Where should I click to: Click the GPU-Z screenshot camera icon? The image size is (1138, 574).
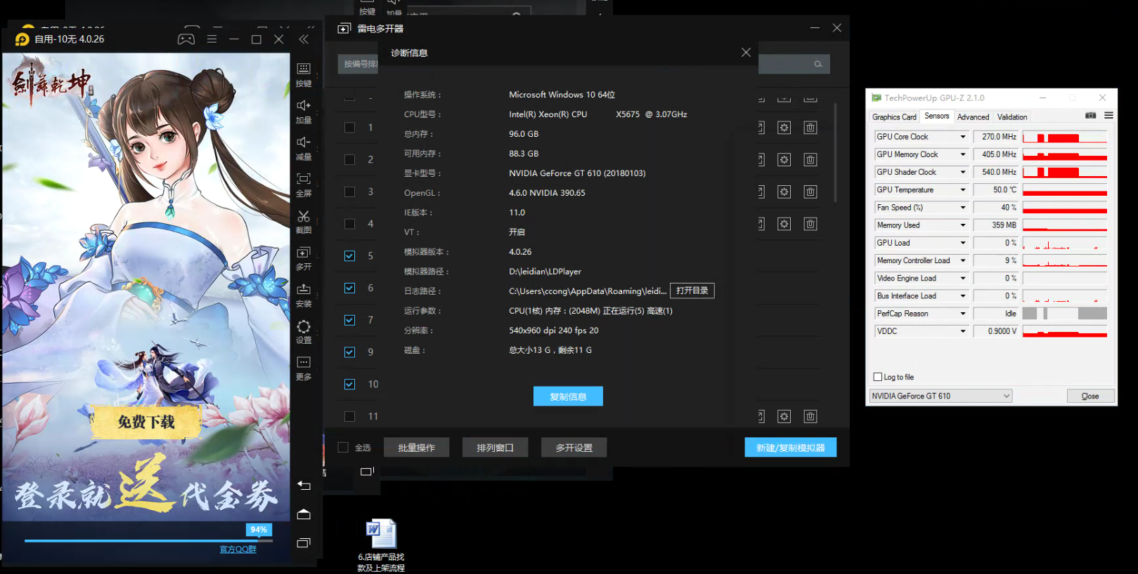[x=1090, y=116]
